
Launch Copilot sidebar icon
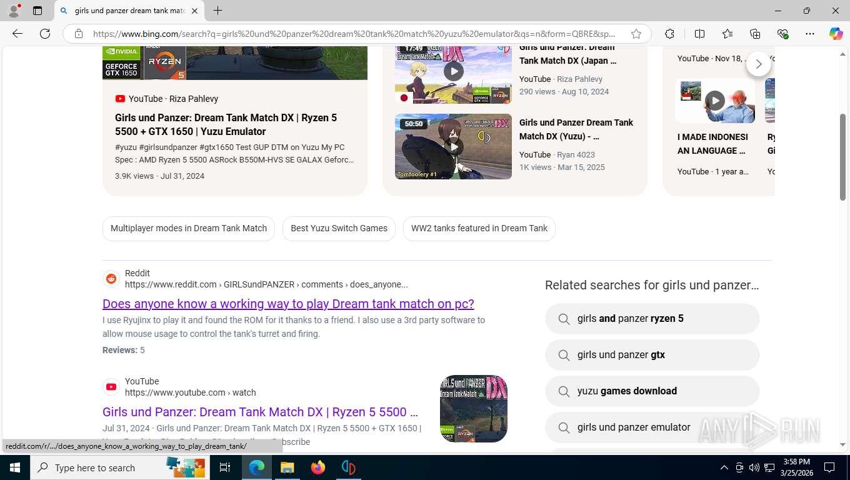pos(836,34)
